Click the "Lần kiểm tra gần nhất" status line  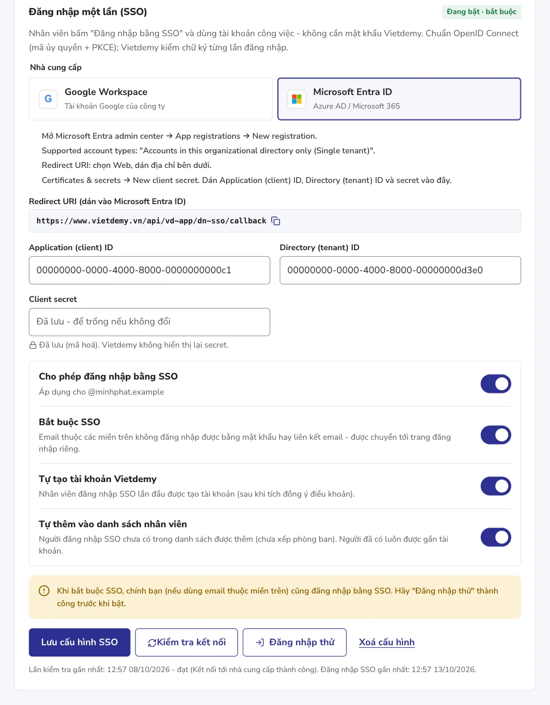coord(252,669)
